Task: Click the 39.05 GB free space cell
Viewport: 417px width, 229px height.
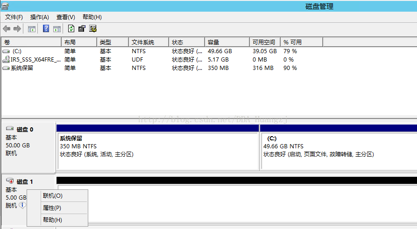Action: 265,51
